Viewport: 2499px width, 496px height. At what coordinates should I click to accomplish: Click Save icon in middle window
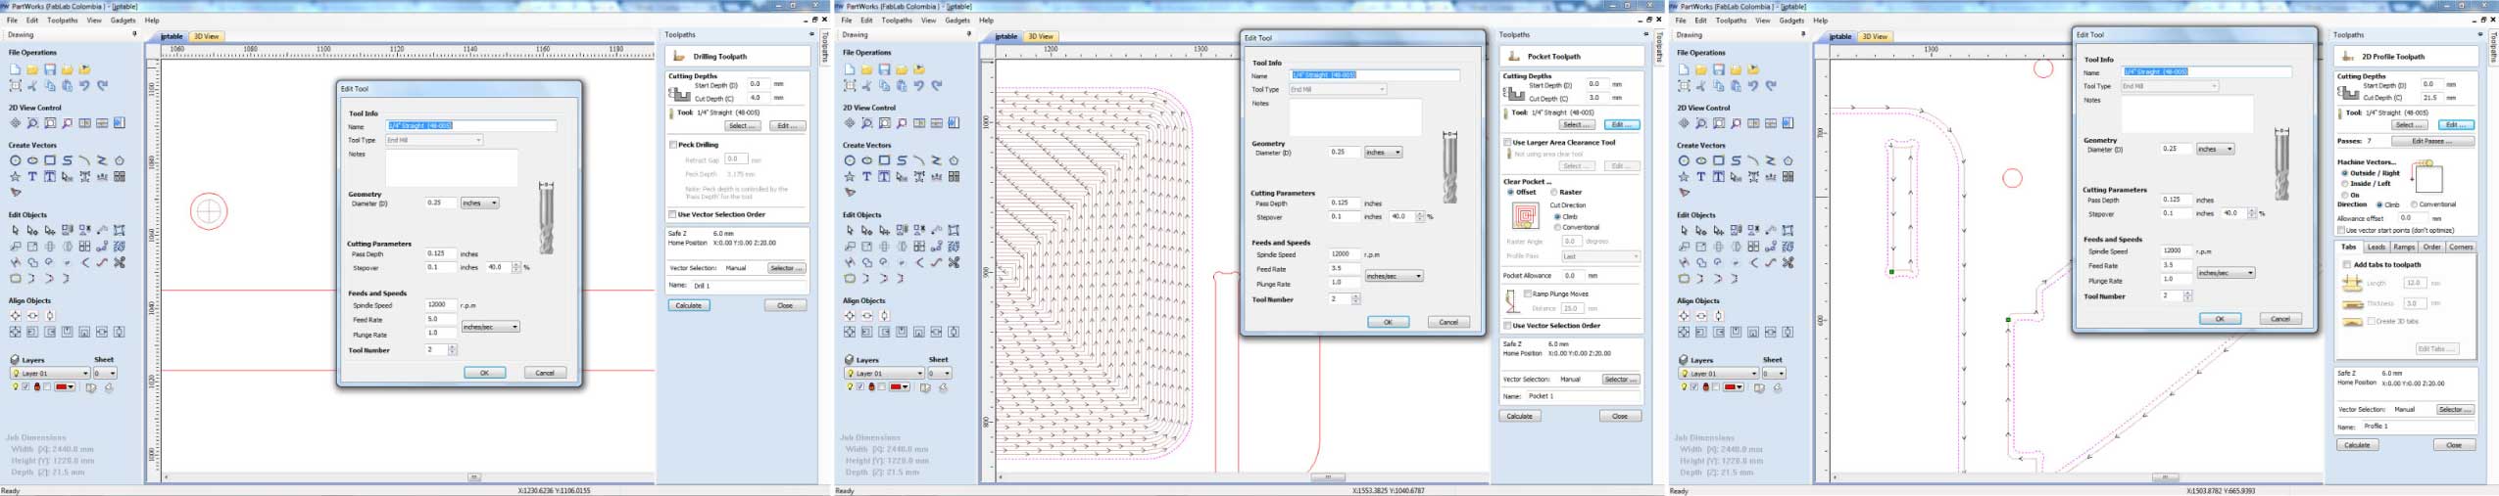[885, 69]
